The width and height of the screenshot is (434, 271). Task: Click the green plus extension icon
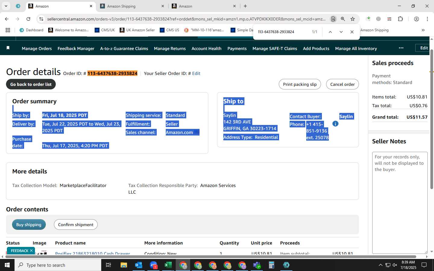pos(368,19)
